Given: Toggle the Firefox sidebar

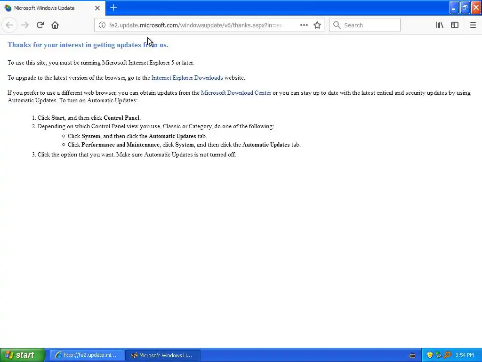Looking at the screenshot, I should pos(455,25).
